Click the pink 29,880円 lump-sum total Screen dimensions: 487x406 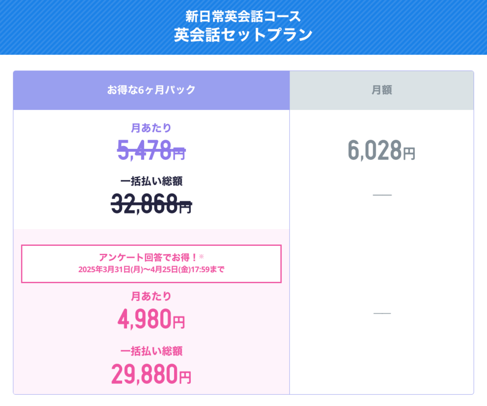click(151, 374)
